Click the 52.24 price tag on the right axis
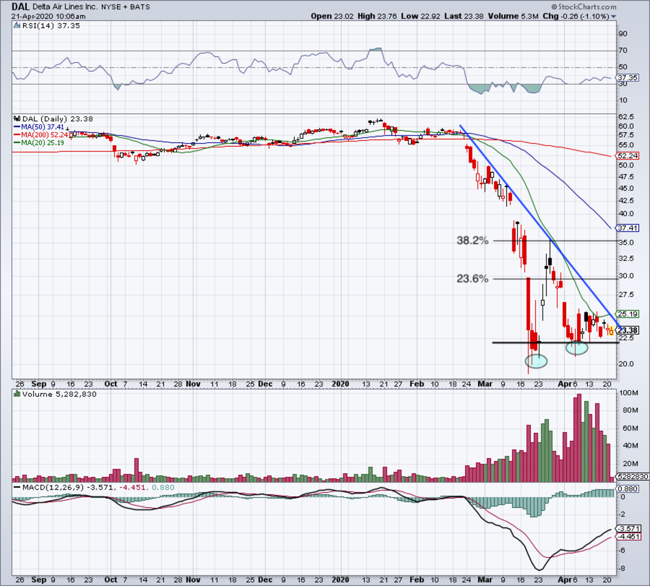650x586 pixels. click(627, 156)
